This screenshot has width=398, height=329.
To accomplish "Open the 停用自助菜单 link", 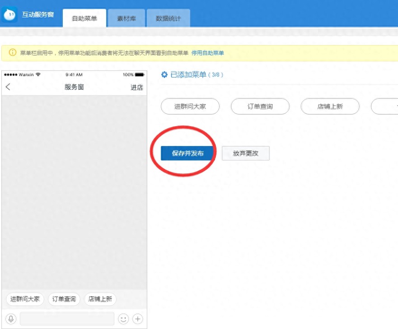I will tap(210, 53).
